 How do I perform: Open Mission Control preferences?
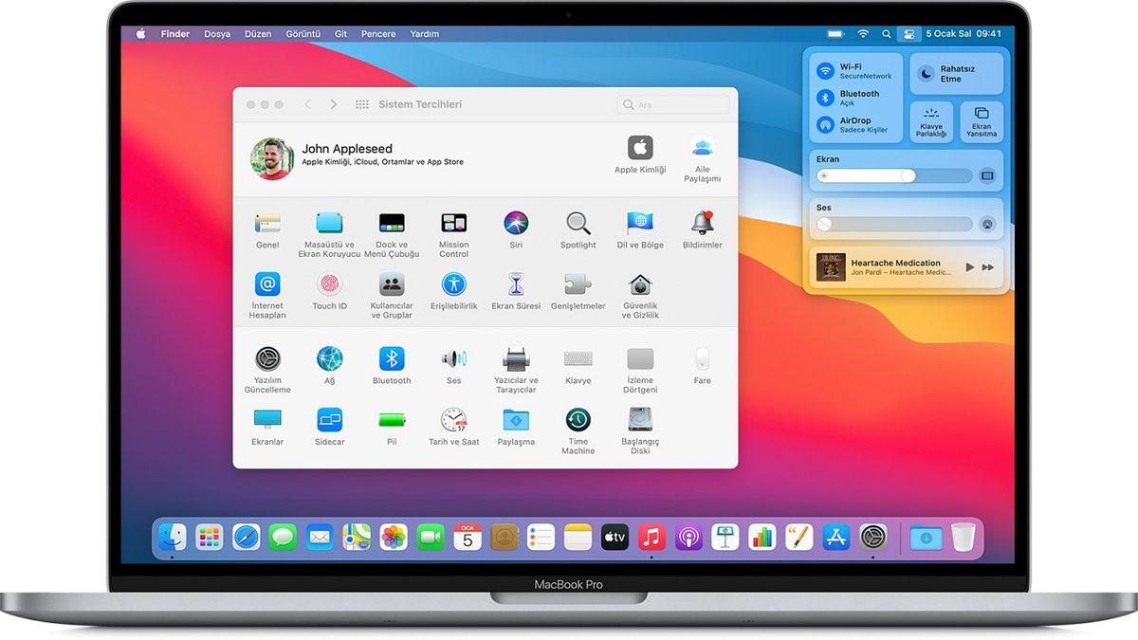pyautogui.click(x=453, y=220)
